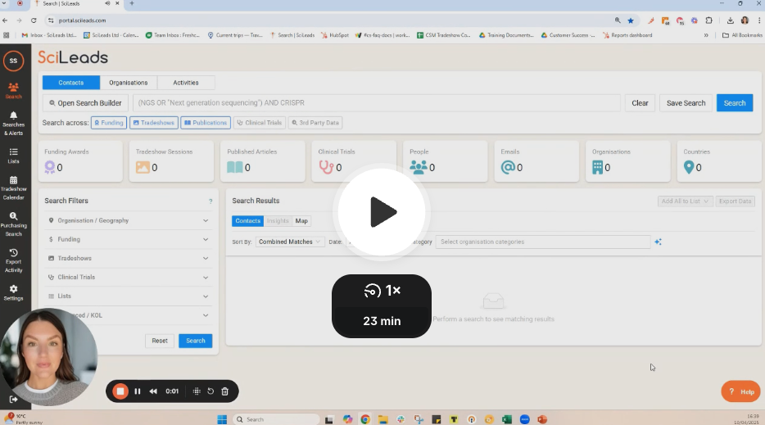Pause the recording
The height and width of the screenshot is (425, 765).
click(x=138, y=391)
